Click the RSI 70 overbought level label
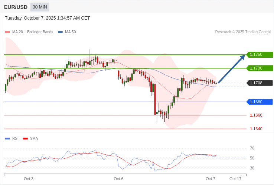Screen dimensions: 274x185 [252, 148]
